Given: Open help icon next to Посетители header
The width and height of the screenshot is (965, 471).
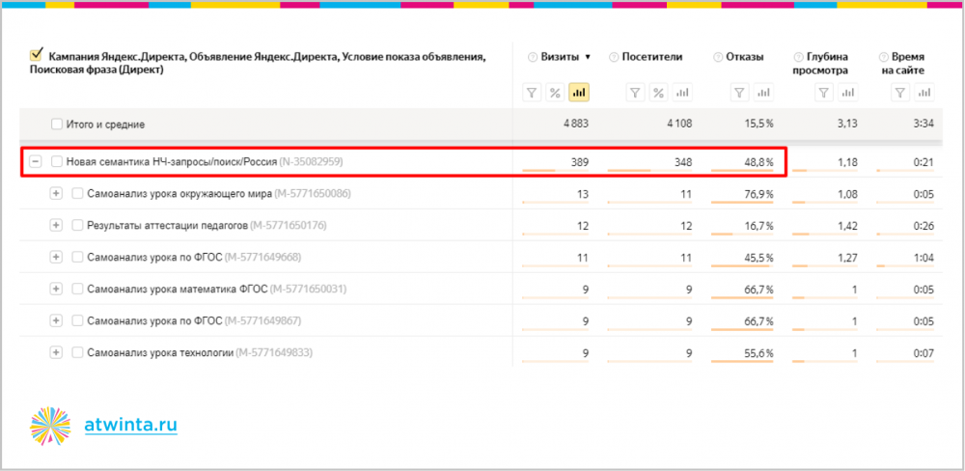Looking at the screenshot, I should (613, 57).
